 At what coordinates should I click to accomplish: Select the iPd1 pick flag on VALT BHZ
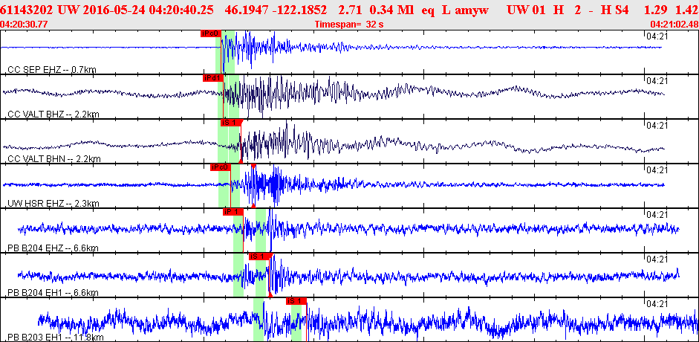pyautogui.click(x=212, y=77)
